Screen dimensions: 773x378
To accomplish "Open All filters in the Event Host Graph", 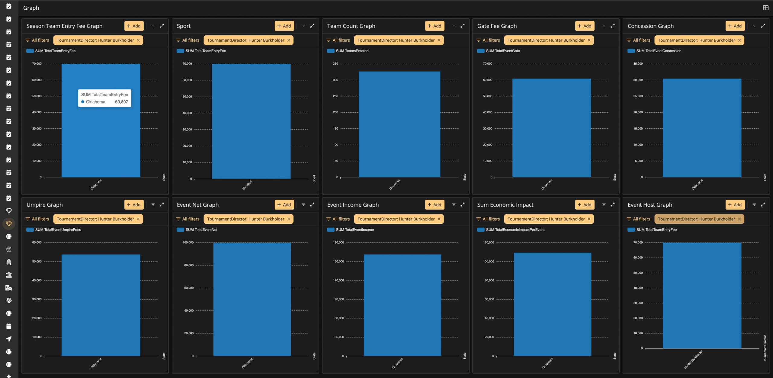I will tap(638, 219).
